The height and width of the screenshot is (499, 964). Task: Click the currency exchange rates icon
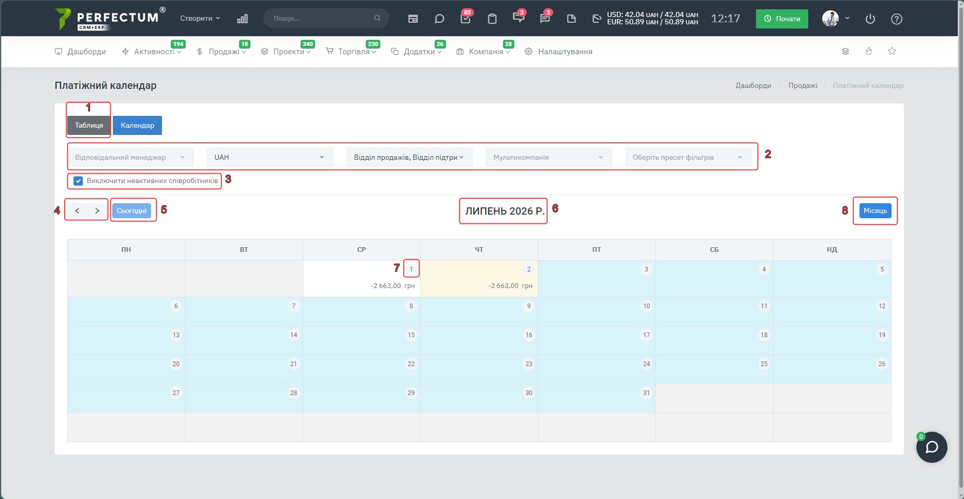point(597,19)
